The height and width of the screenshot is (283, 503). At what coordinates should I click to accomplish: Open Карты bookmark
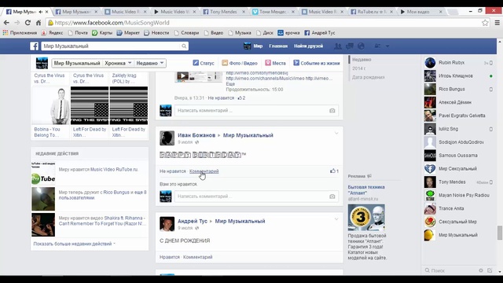pos(102,33)
